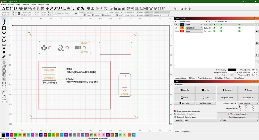This screenshot has width=259, height=140.
Task: Click the trash Delete toolbar icon
Action: click(x=42, y=8)
